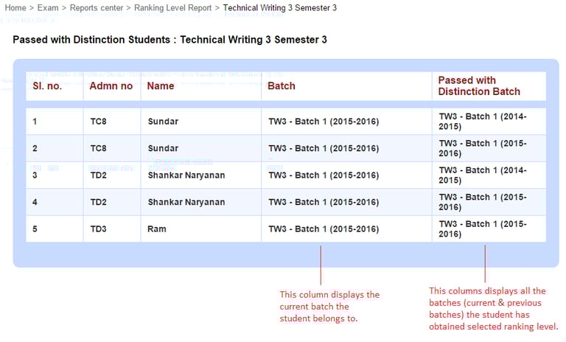Select Shankar Naryanan in row 4
The image size is (566, 342).
pos(186,202)
